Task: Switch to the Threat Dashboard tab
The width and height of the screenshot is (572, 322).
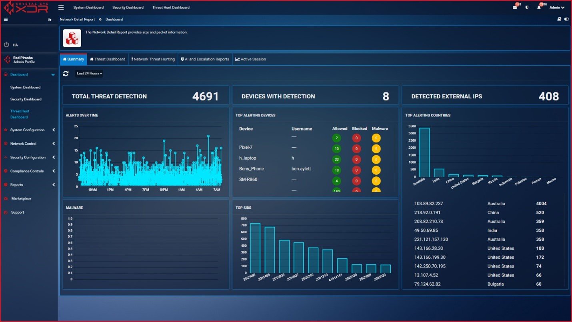Action: point(107,59)
